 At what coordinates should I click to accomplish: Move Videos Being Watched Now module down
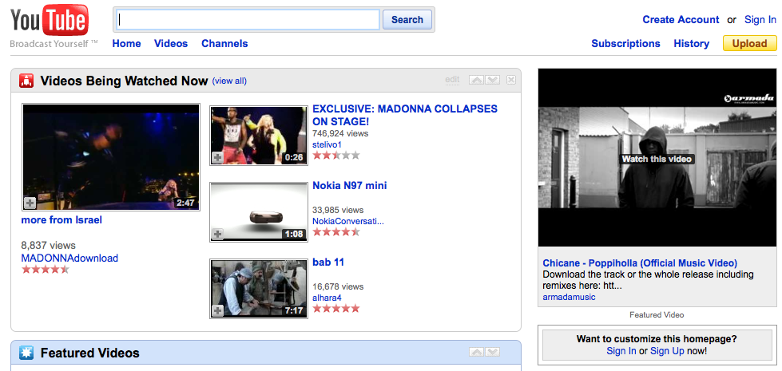tap(492, 80)
